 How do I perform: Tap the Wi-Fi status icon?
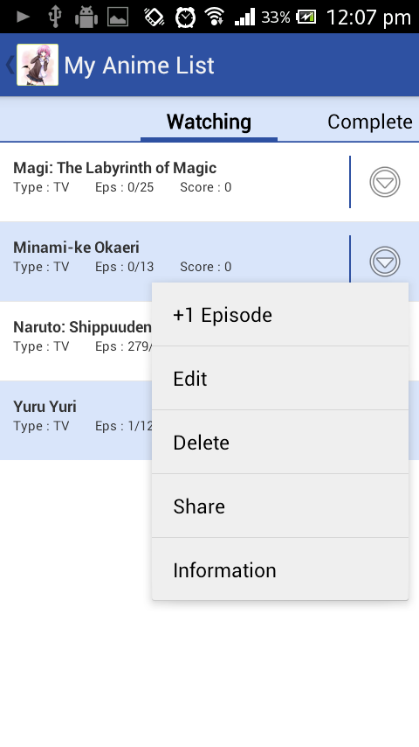(x=215, y=17)
